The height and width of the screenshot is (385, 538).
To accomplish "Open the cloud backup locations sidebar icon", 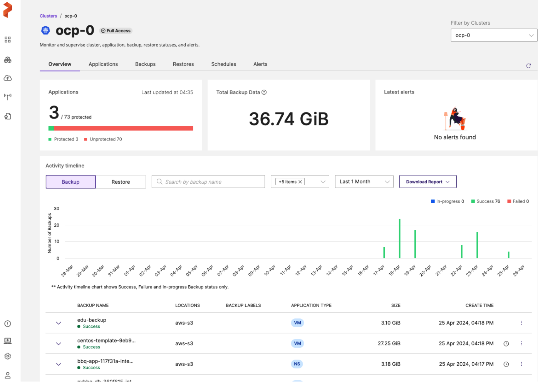I will click(8, 78).
